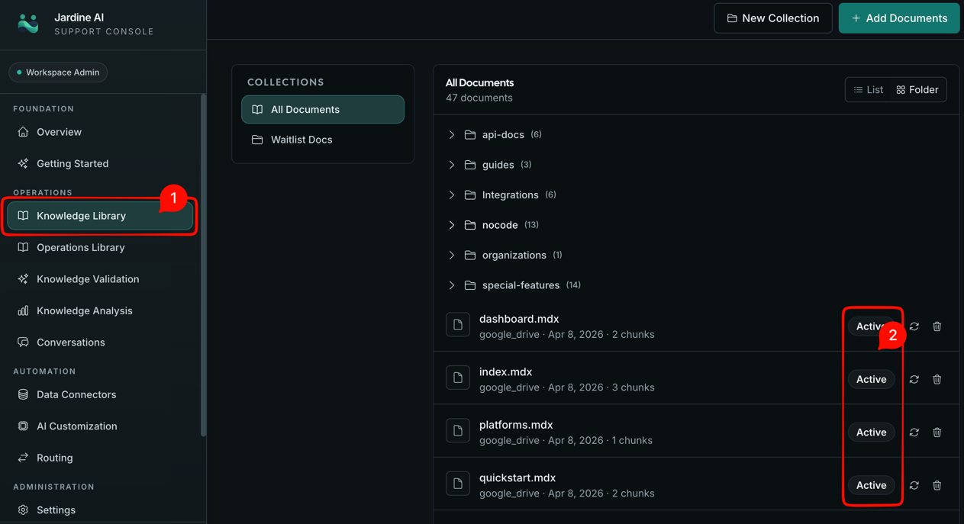This screenshot has height=524, width=964.
Task: Resync the quickstart.mdx document
Action: [914, 485]
